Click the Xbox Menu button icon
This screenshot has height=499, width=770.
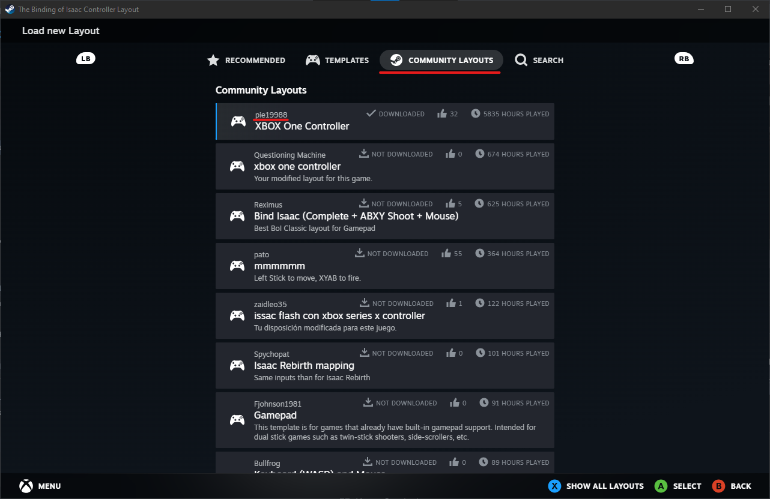pyautogui.click(x=26, y=486)
